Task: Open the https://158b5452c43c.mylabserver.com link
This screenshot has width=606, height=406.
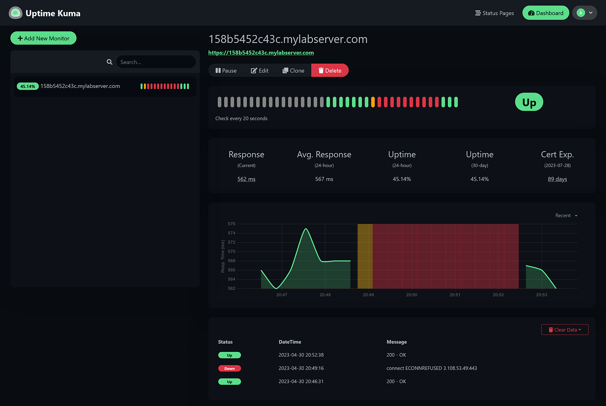Action: point(261,53)
